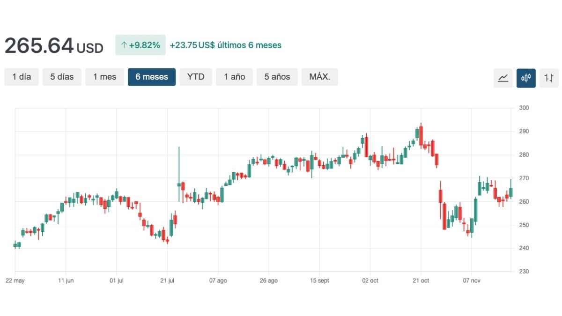This screenshot has height=316, width=562.
Task: Click the green up-arrow in percentage badge
Action: pos(124,45)
